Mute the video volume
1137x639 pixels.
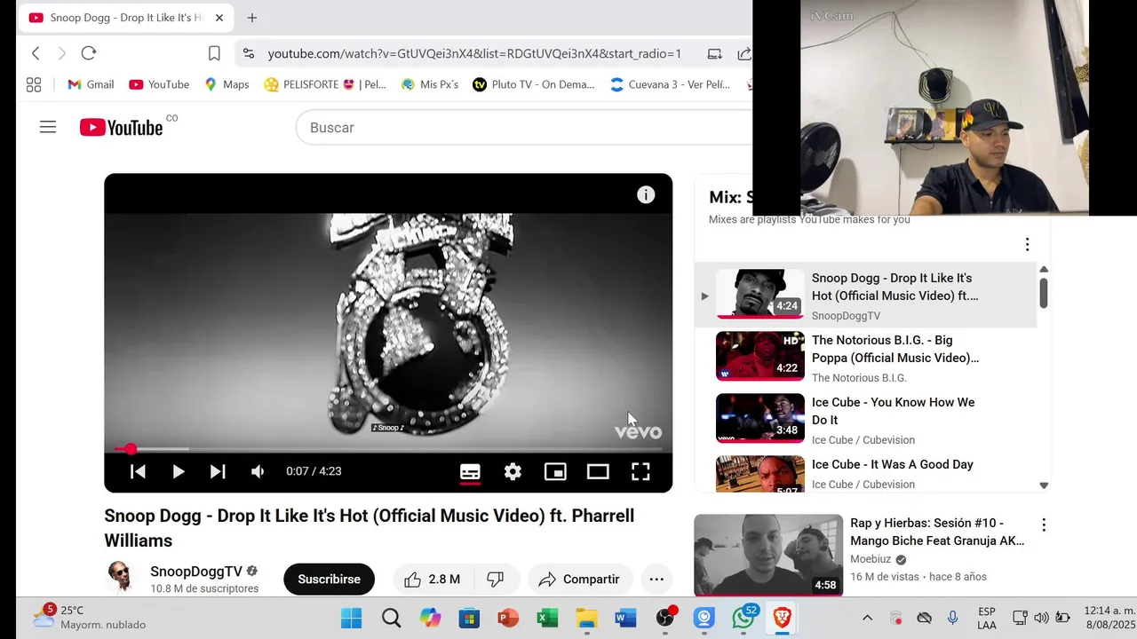click(x=258, y=471)
